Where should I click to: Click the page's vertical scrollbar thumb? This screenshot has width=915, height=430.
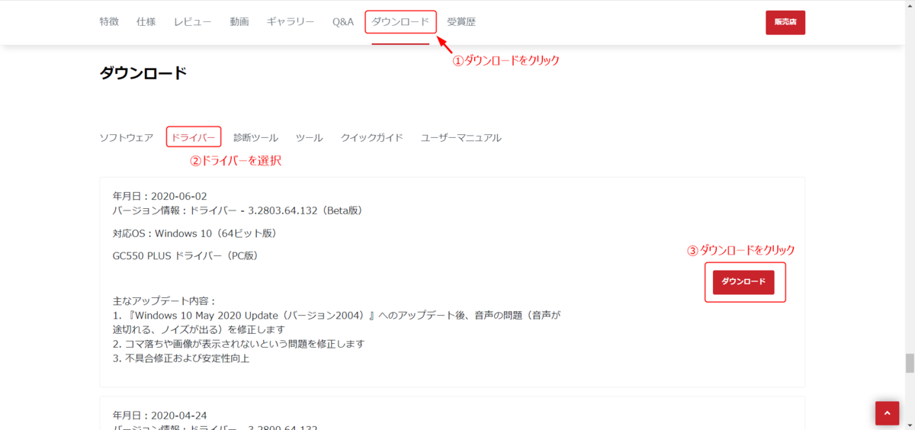(910, 362)
